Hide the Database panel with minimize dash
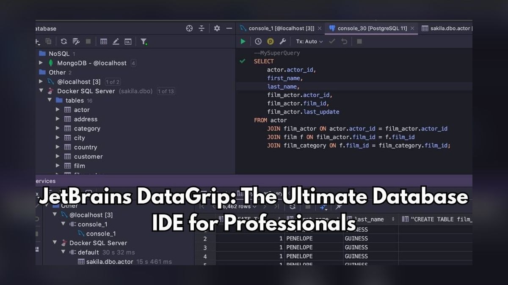The image size is (508, 285). point(229,28)
